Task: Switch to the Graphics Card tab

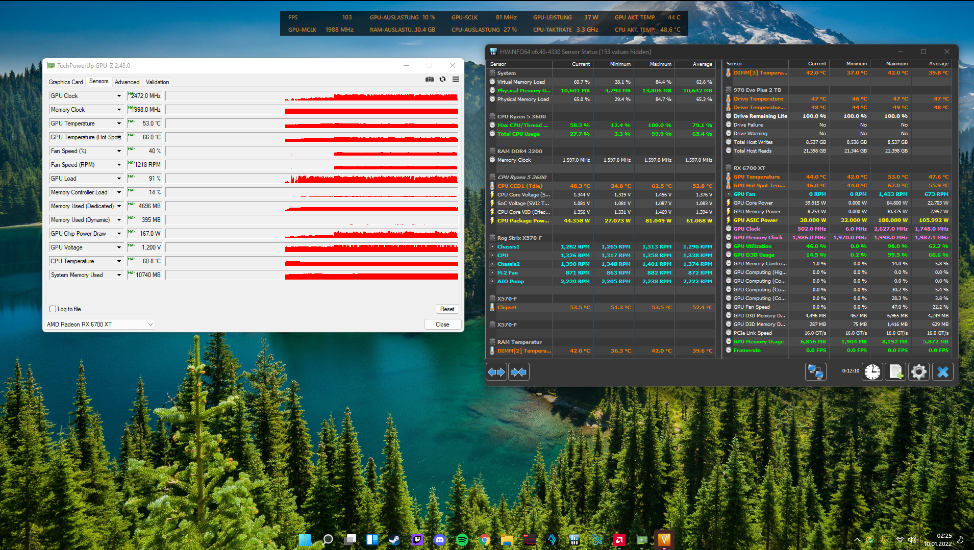Action: coord(66,82)
